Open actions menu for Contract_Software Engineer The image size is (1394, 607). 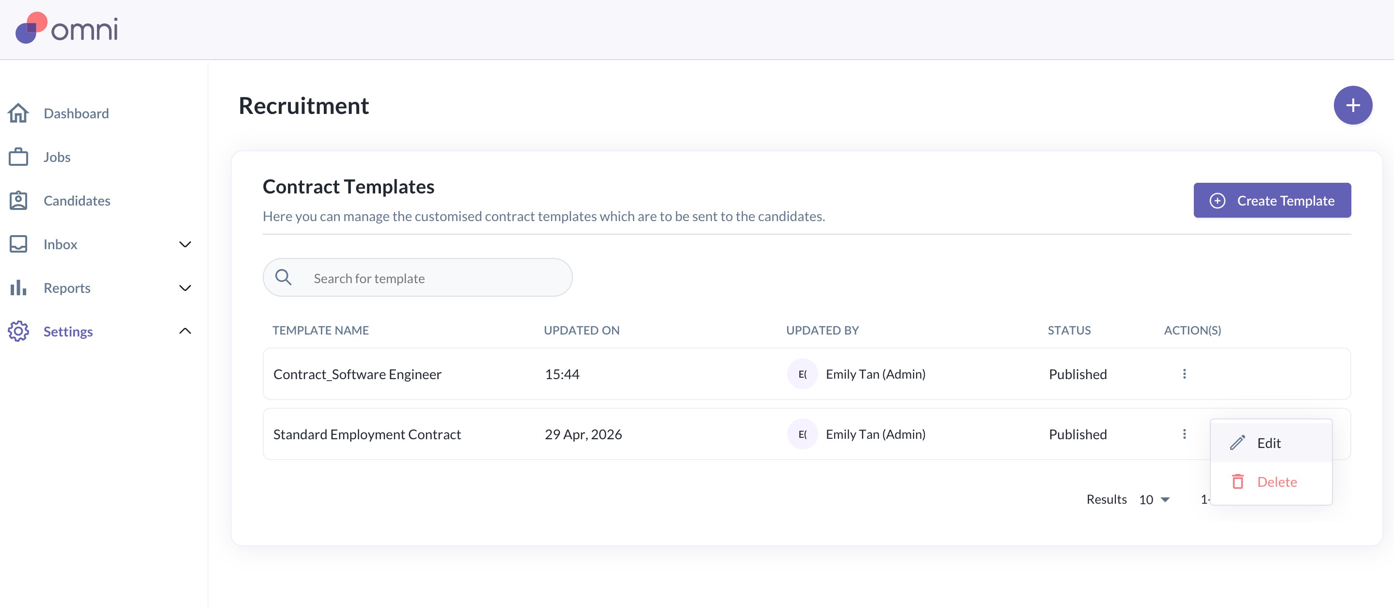coord(1184,374)
